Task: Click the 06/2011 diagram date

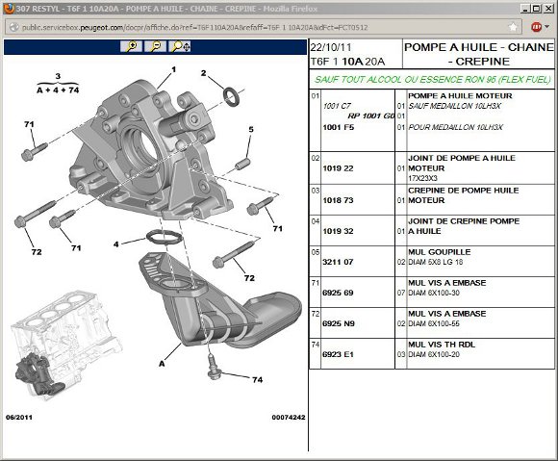Action: pyautogui.click(x=19, y=418)
